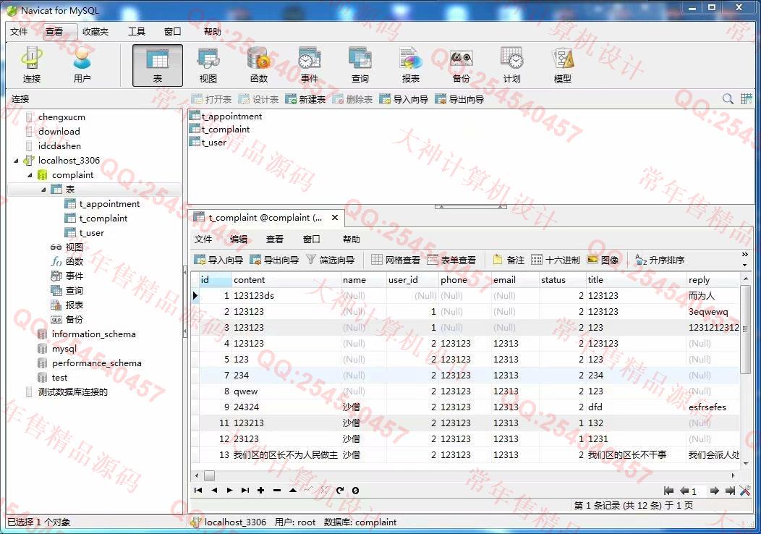
Task: Open the 连接 (Connection) toolbar button
Action: (32, 66)
